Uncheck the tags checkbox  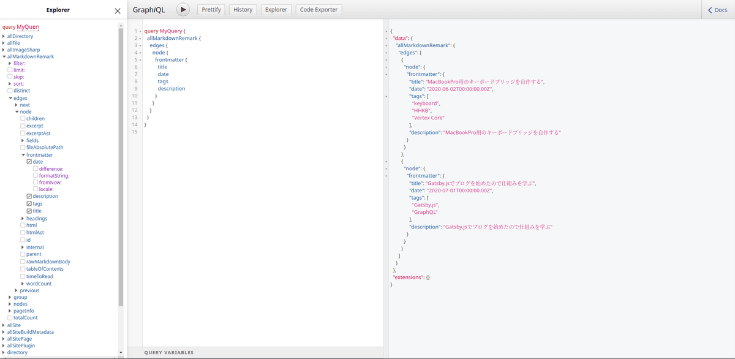point(29,203)
